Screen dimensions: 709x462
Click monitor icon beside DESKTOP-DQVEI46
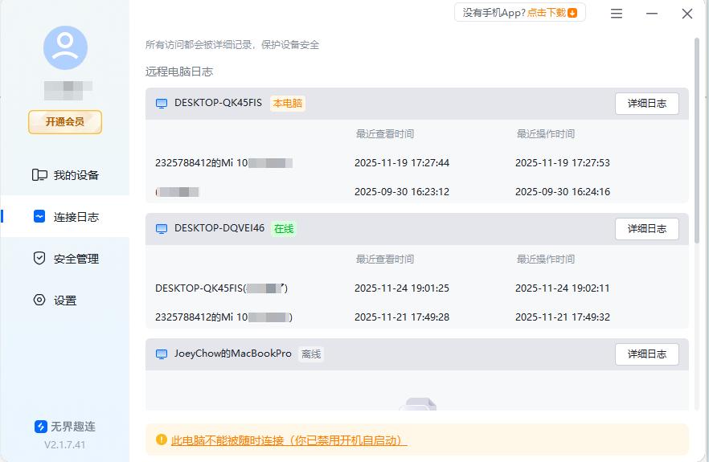[162, 229]
